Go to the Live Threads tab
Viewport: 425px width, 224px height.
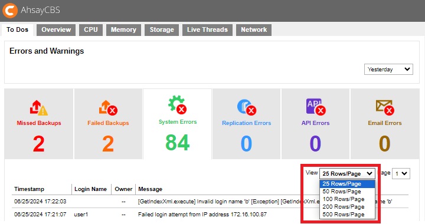(207, 29)
